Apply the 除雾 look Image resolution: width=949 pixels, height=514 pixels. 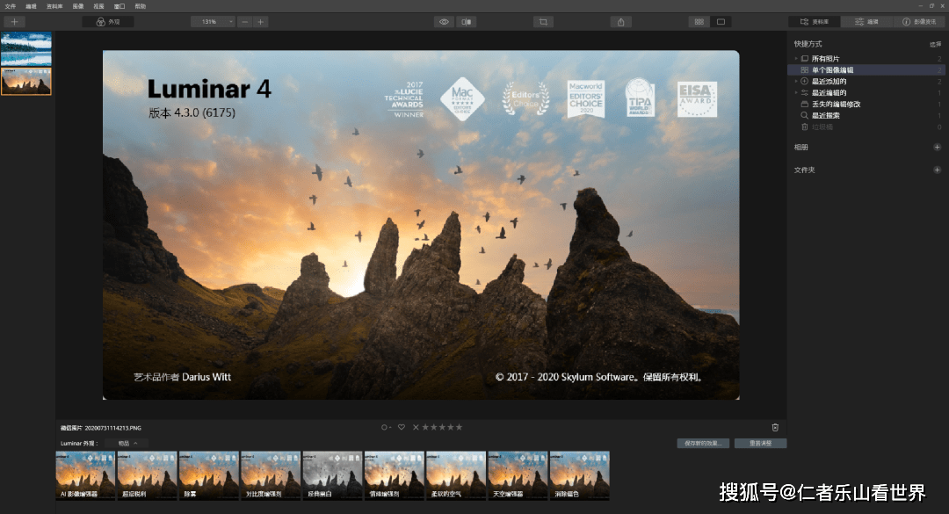209,475
